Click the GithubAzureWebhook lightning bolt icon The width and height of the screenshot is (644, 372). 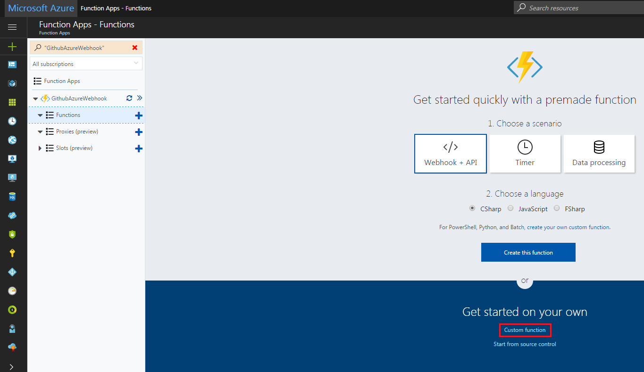(45, 99)
